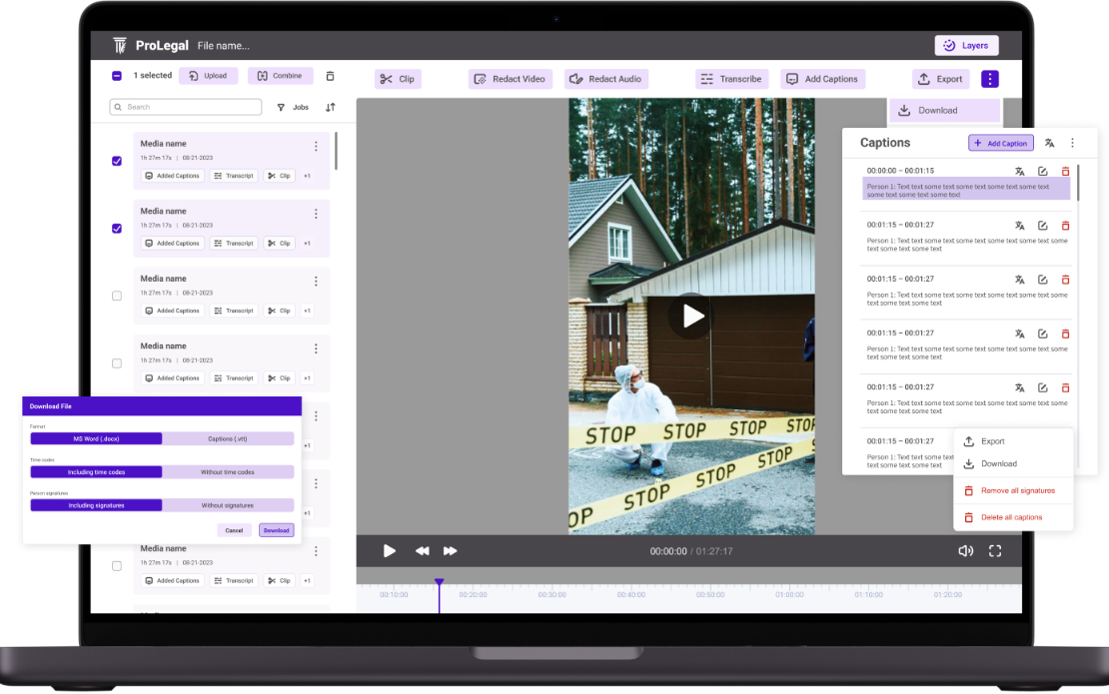
Task: Click the Captions panel scrollbar
Action: tap(1078, 183)
